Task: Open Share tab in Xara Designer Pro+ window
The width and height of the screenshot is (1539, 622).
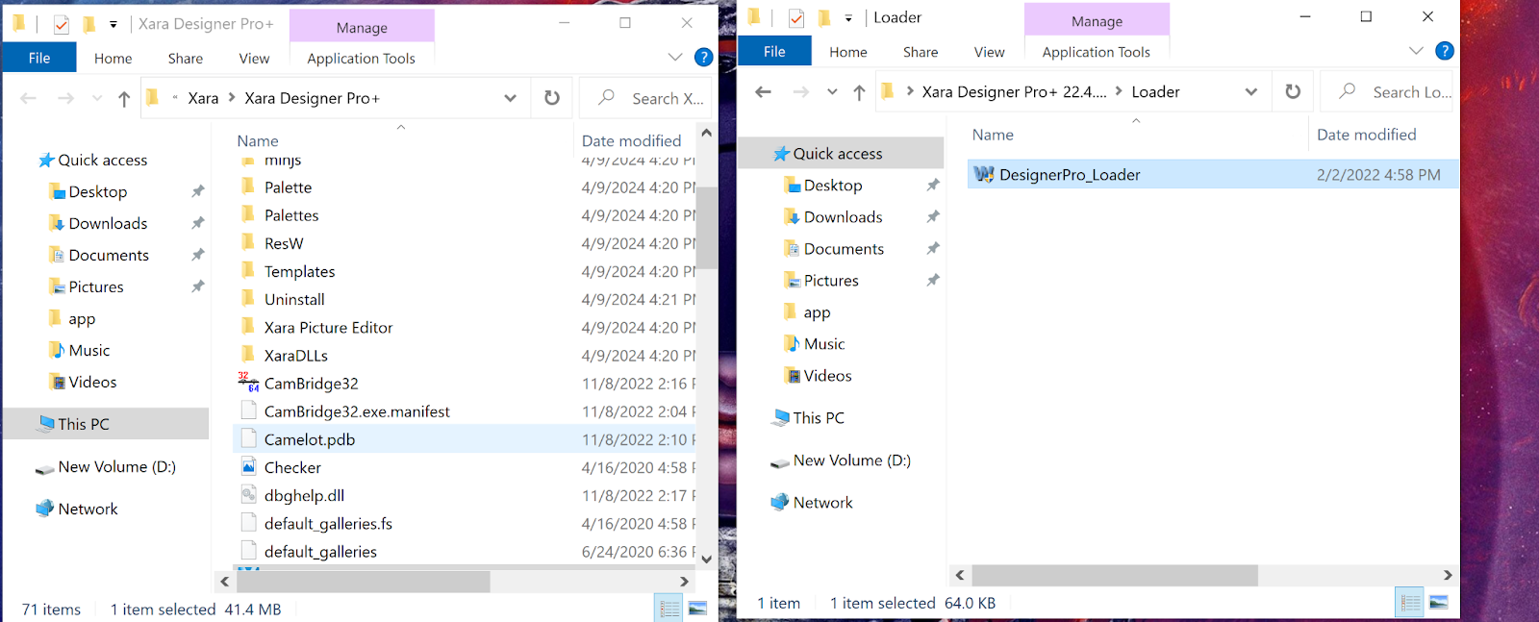Action: [x=186, y=59]
